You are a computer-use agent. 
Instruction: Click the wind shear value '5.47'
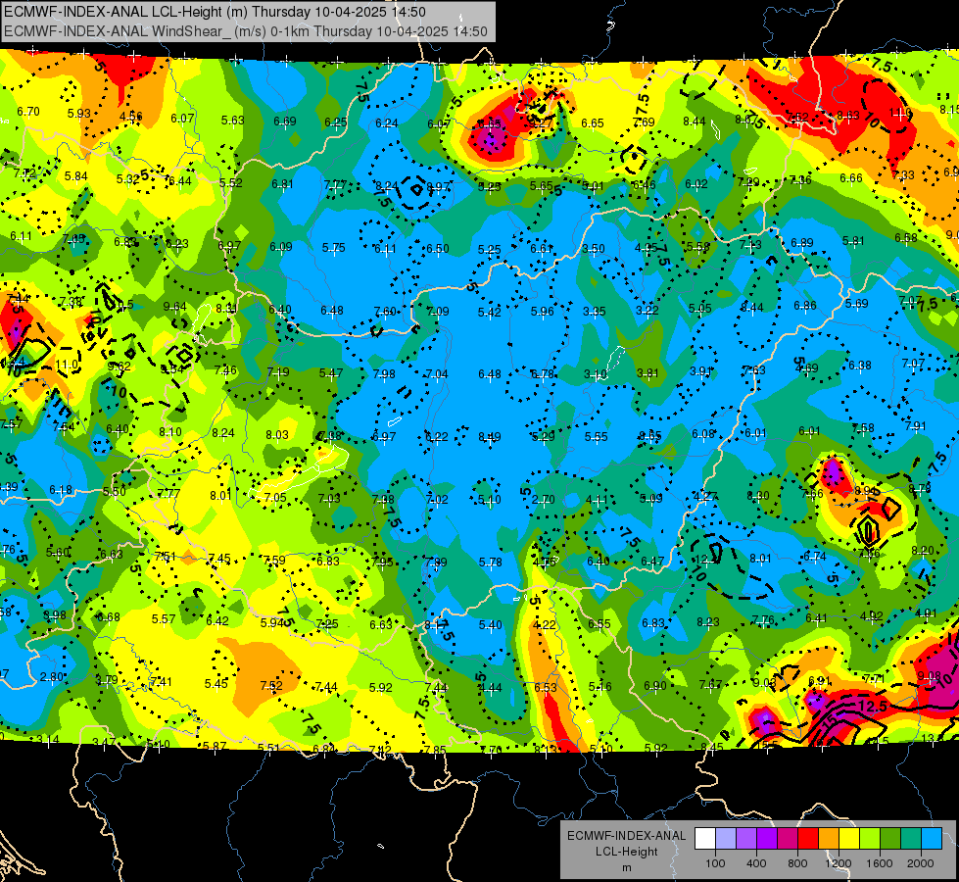pos(331,372)
